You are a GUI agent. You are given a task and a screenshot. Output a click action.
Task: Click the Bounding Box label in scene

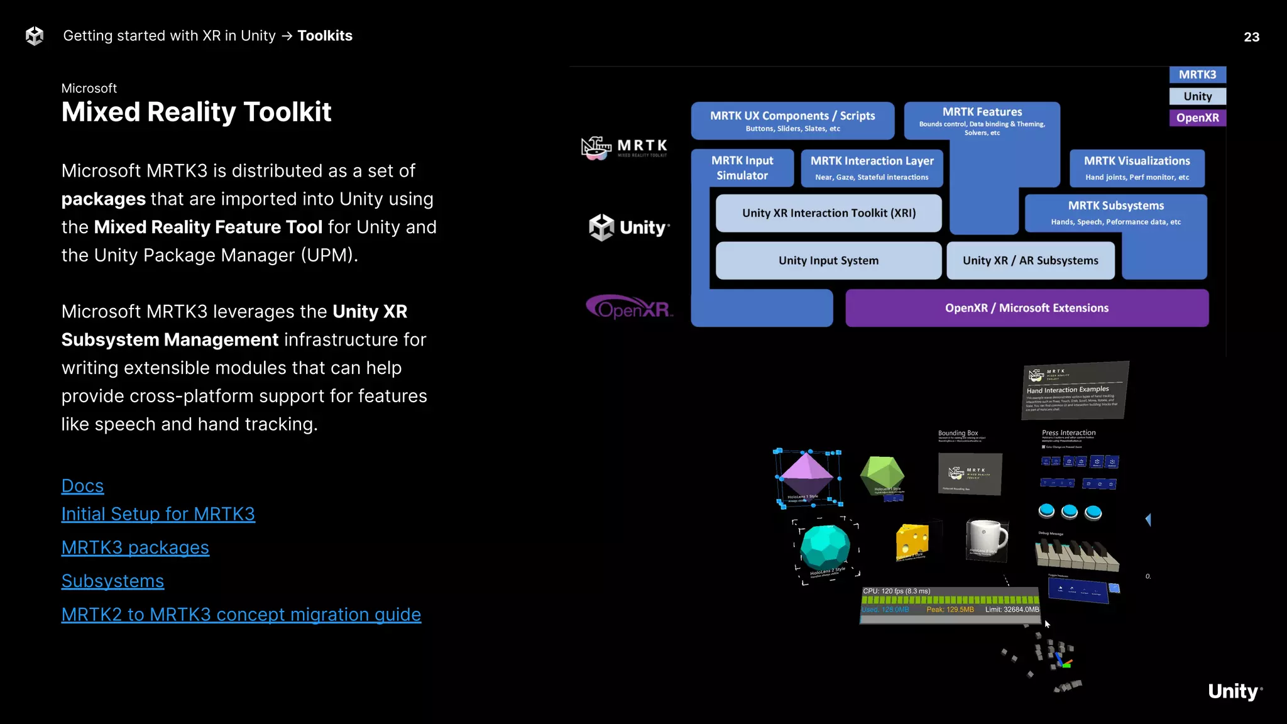pos(958,433)
